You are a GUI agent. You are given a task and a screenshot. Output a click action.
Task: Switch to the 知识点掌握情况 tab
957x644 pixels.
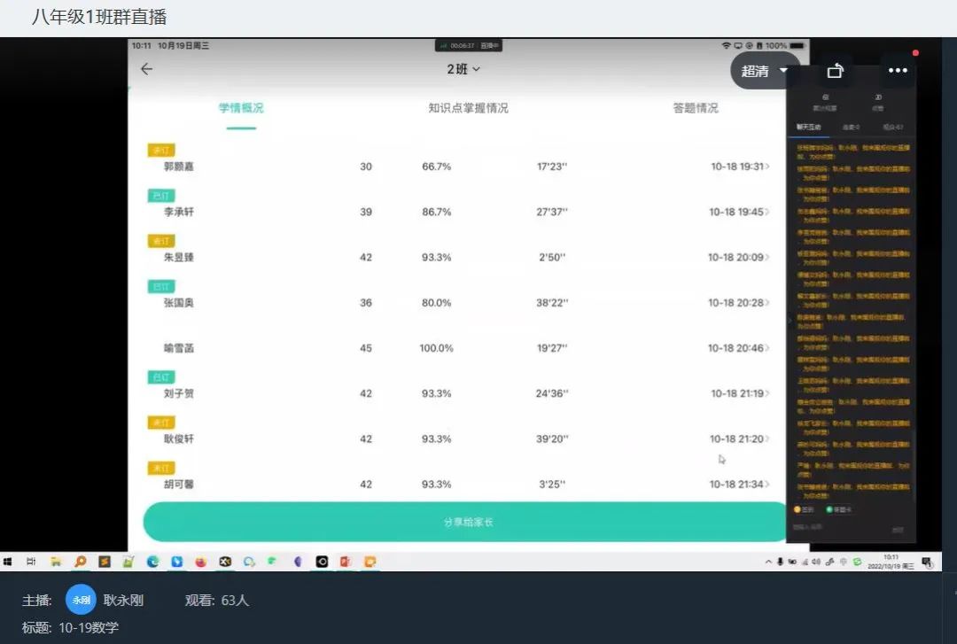click(x=468, y=108)
